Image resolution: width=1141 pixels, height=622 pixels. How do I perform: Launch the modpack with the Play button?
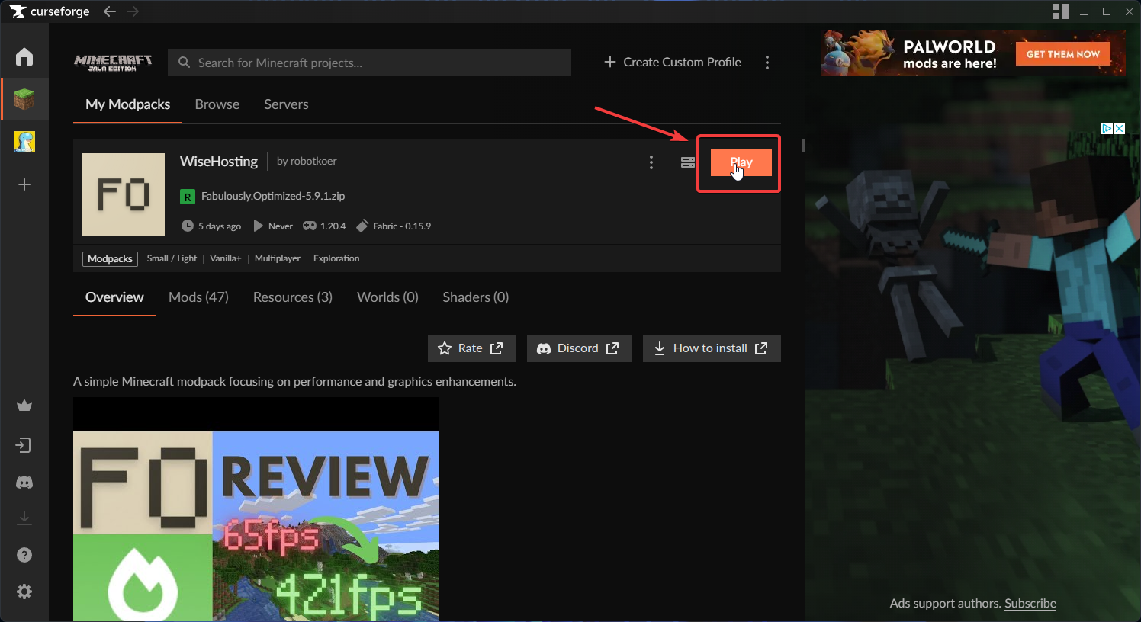click(x=741, y=162)
